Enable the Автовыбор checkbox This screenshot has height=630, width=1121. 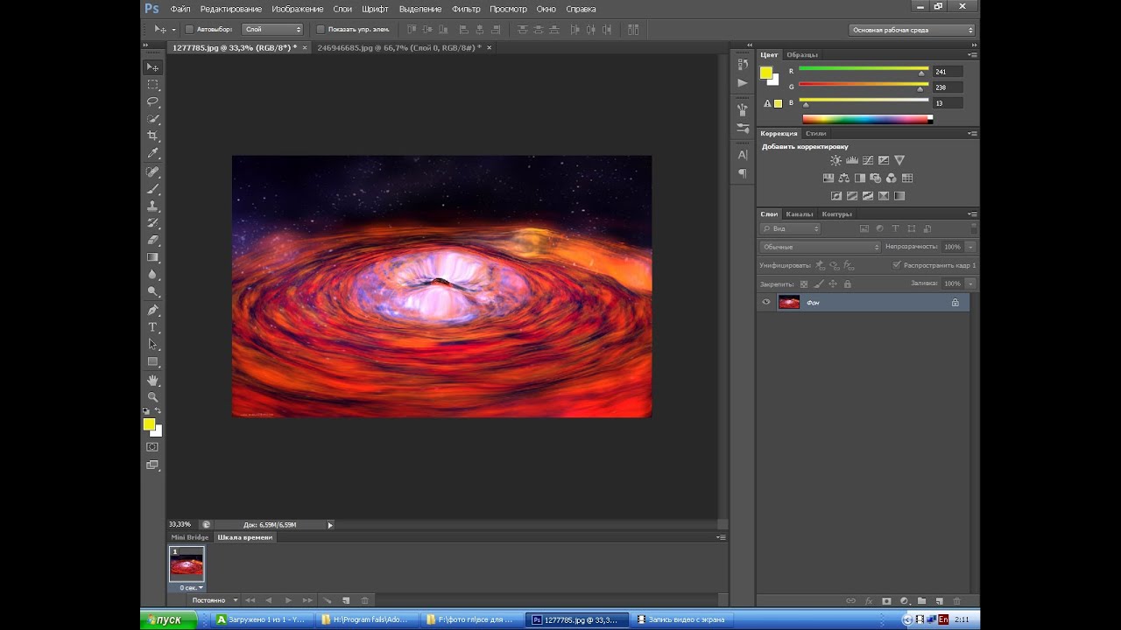189,29
